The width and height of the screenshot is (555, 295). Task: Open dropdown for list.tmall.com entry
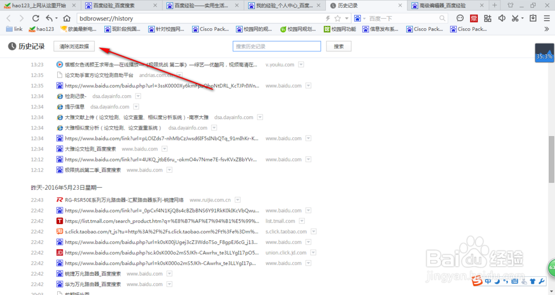302,221
